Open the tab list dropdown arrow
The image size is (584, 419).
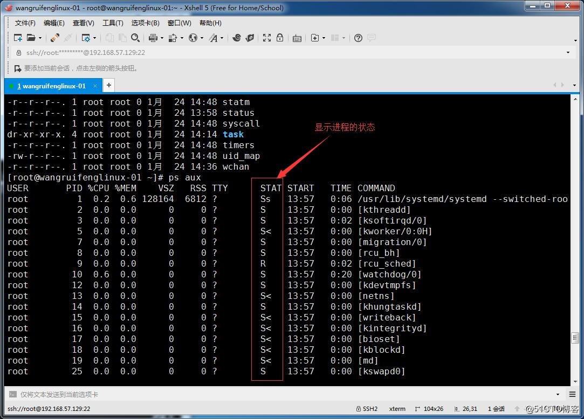(574, 86)
